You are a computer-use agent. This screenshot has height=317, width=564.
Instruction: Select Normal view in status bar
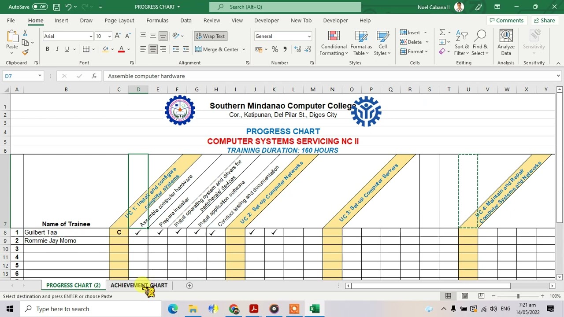pyautogui.click(x=448, y=296)
